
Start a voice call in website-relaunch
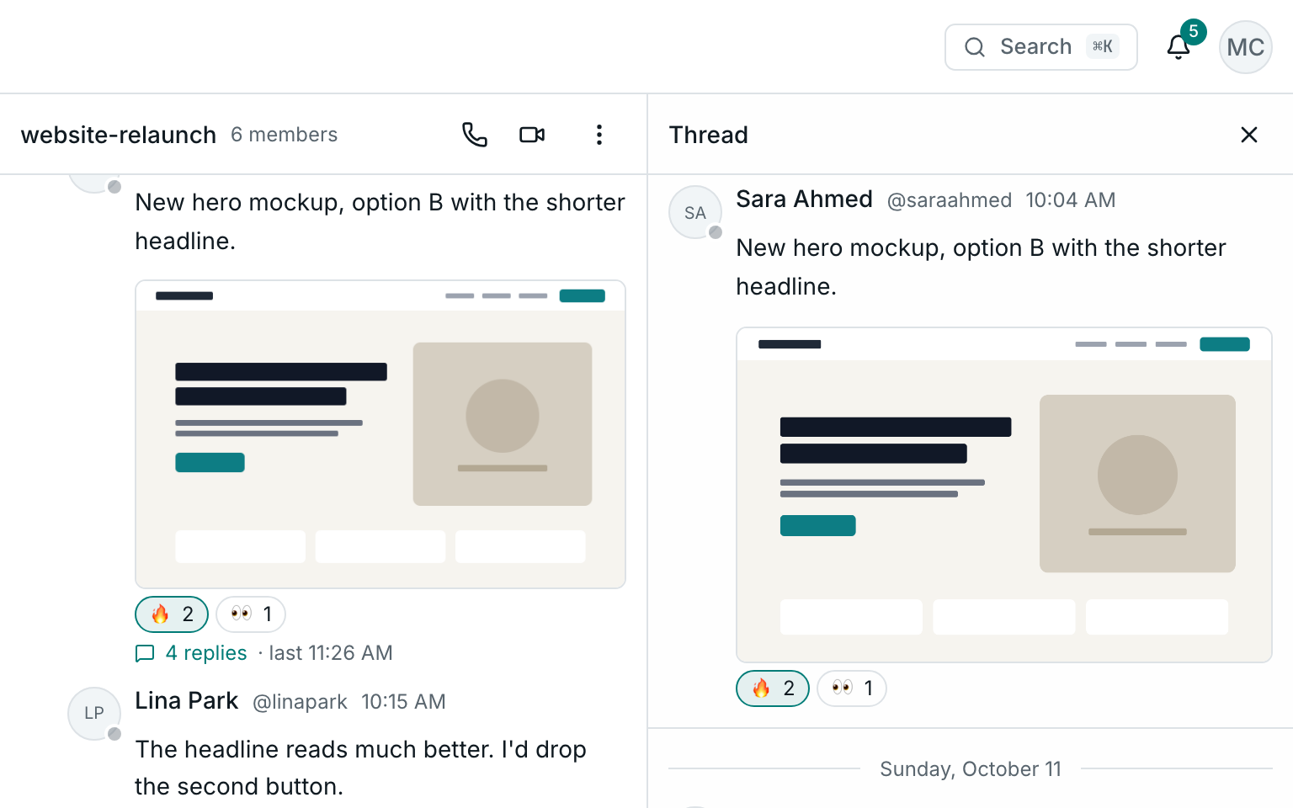[475, 135]
